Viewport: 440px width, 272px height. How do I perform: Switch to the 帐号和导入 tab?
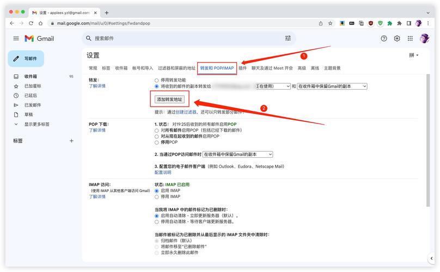143,69
